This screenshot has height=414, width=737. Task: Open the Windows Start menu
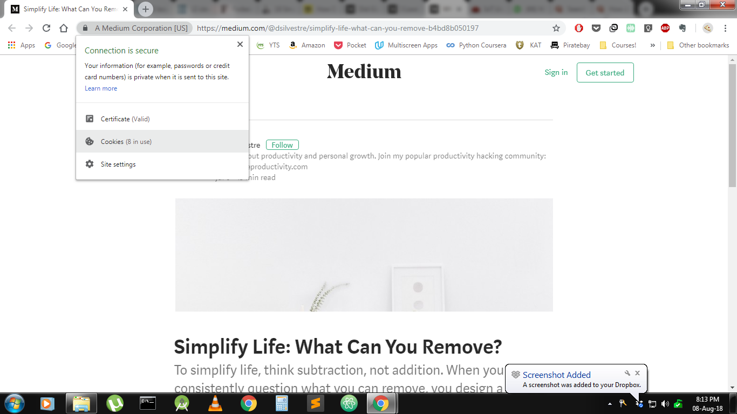pyautogui.click(x=14, y=403)
